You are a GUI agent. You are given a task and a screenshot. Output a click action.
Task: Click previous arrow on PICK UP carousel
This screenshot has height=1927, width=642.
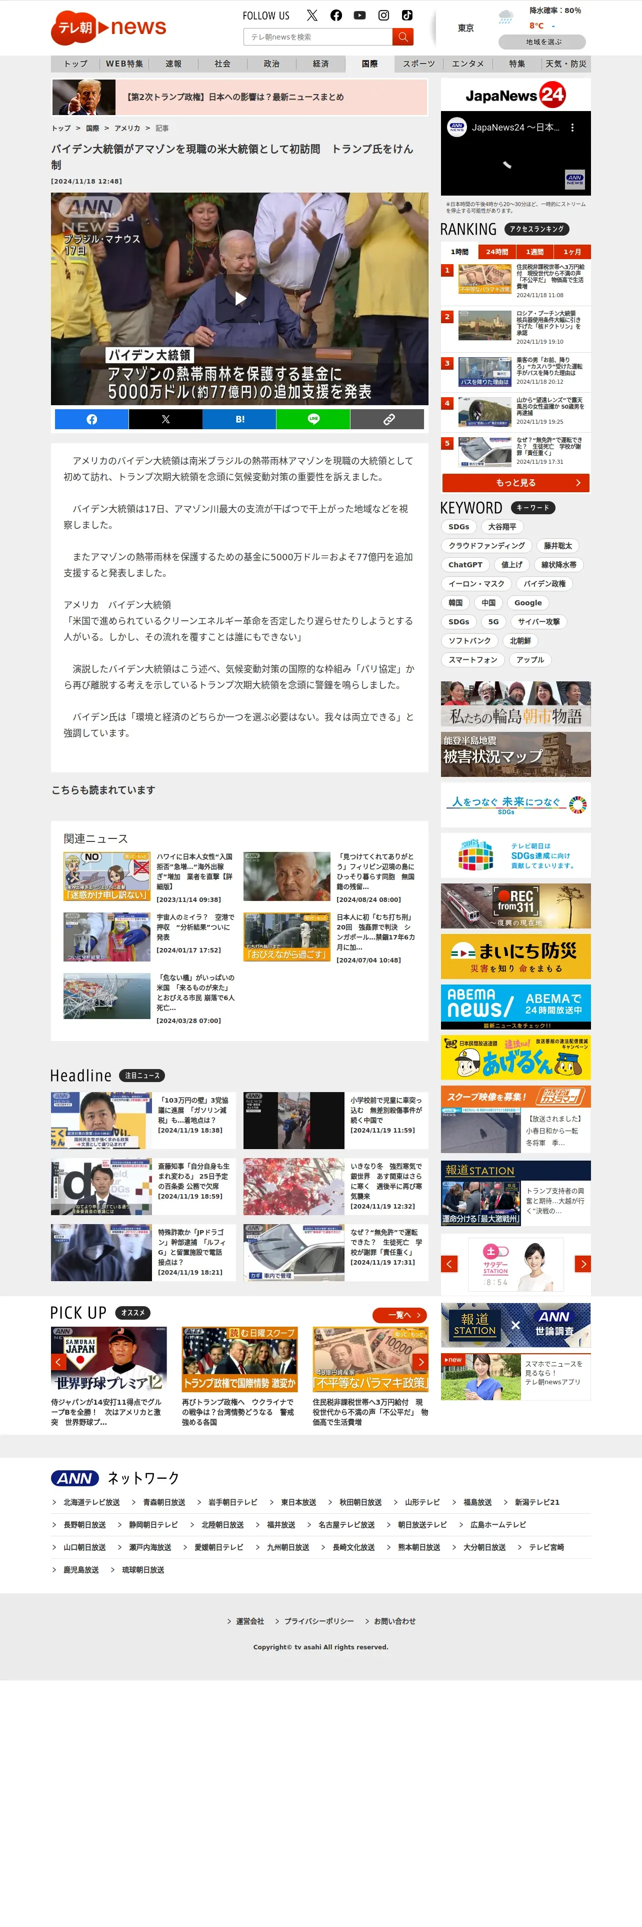click(58, 1362)
